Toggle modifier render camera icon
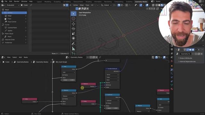205x115 pixels. pos(193,50)
